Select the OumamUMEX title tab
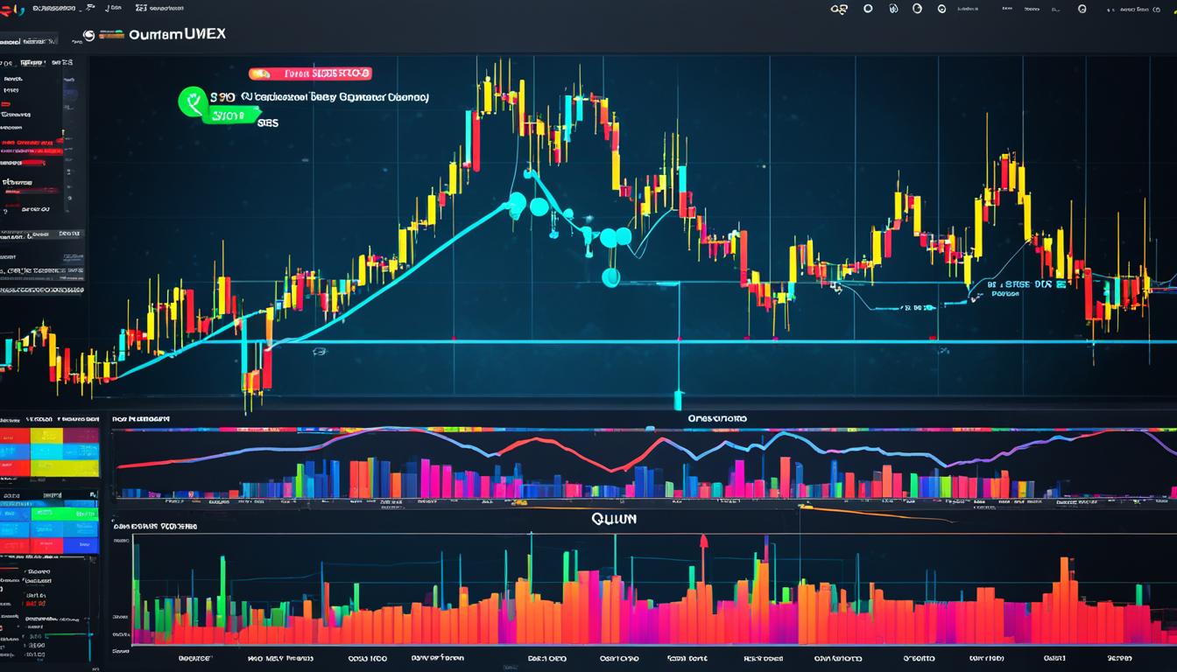This screenshot has width=1177, height=672. coord(177,34)
